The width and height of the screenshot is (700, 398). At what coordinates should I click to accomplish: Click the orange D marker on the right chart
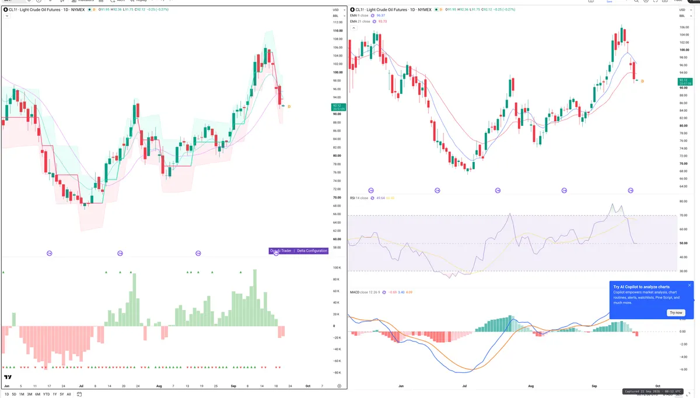pos(642,81)
